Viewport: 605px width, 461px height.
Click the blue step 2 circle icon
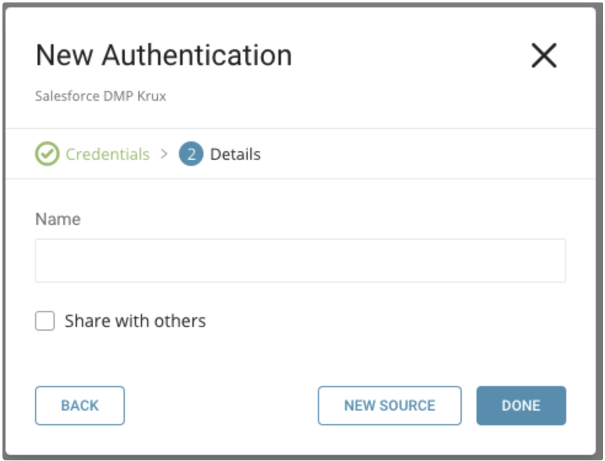pyautogui.click(x=191, y=154)
